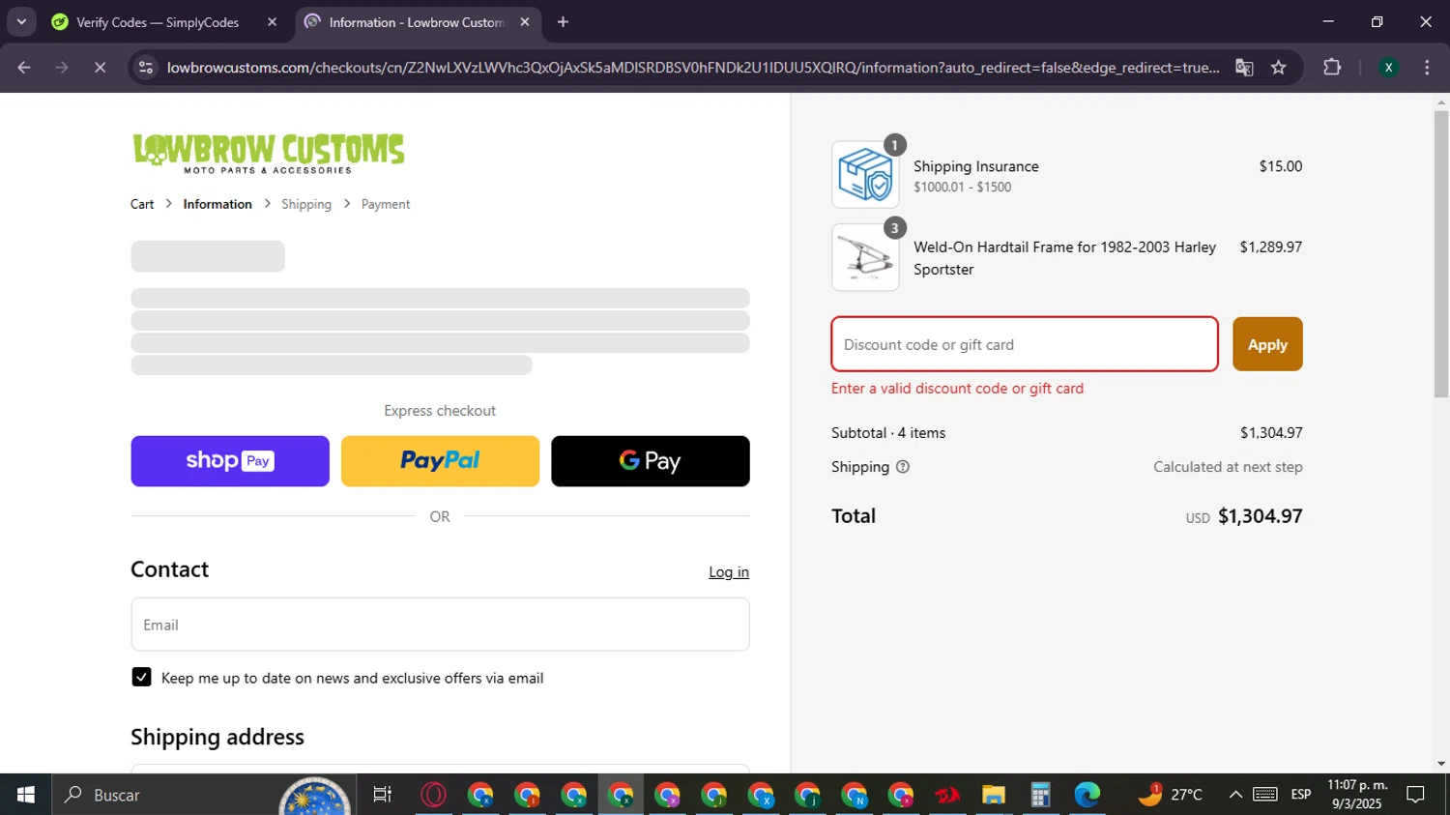
Task: Pay with PayPal express checkout
Action: [x=440, y=461]
